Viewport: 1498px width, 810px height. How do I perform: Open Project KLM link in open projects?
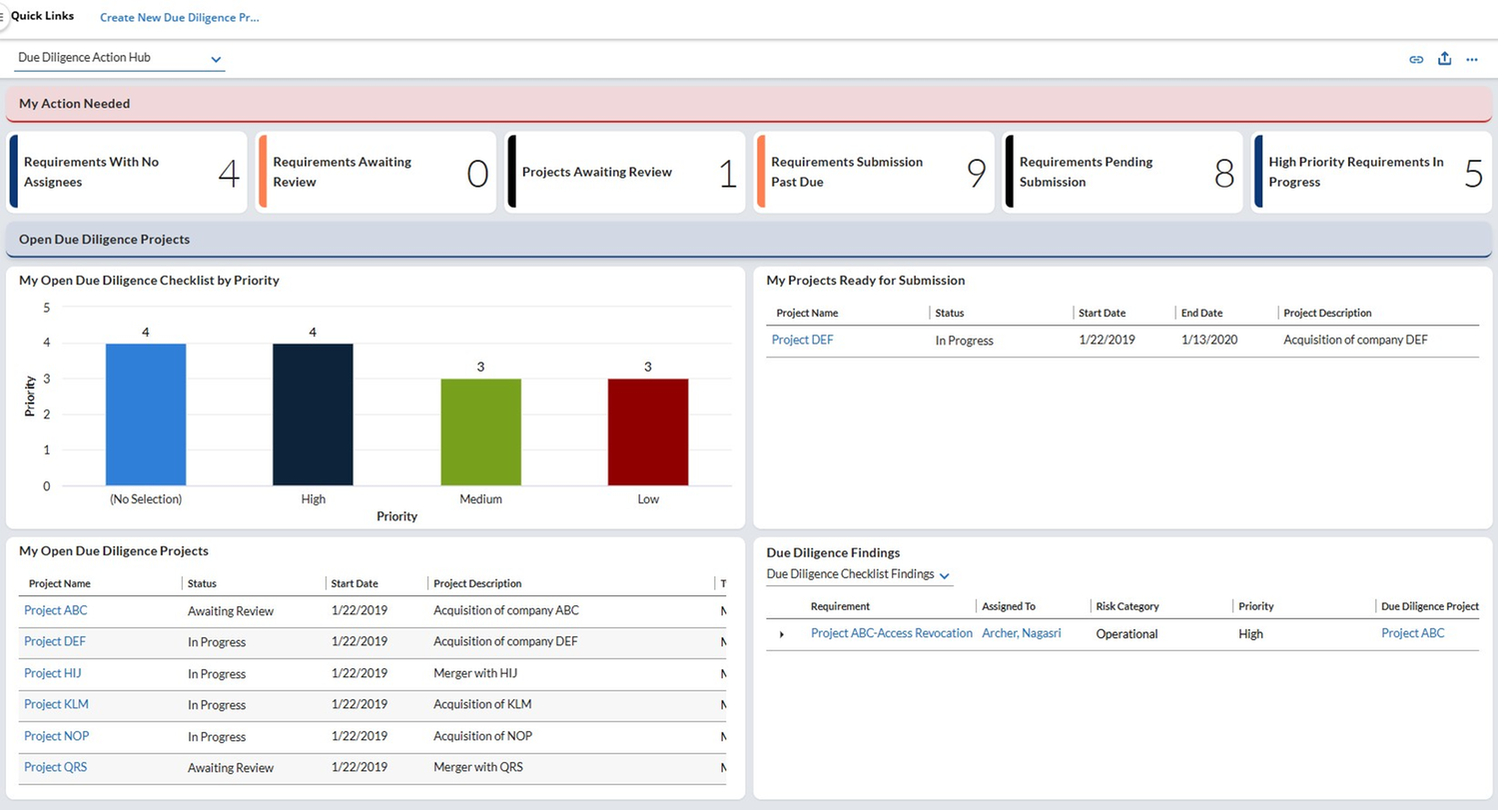click(56, 704)
